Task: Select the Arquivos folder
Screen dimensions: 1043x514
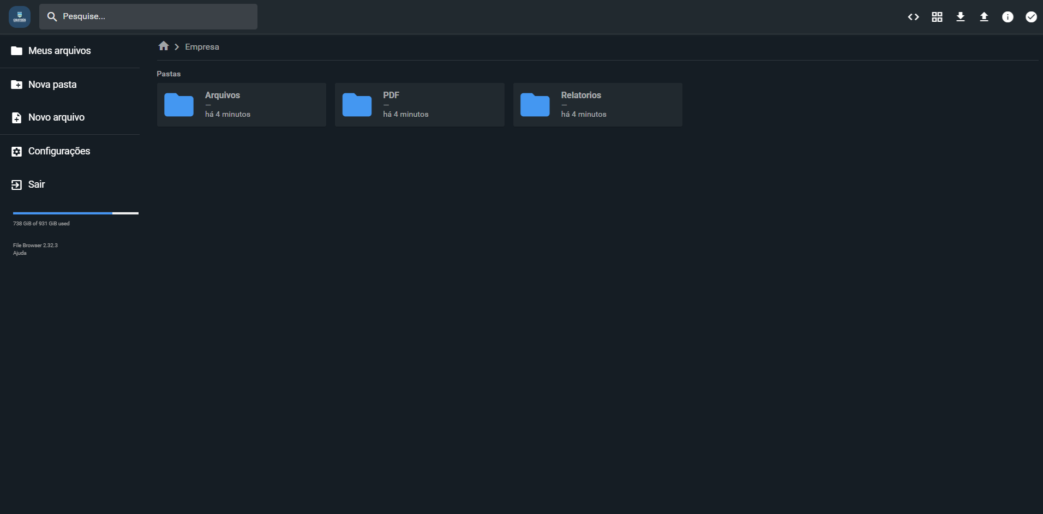Action: click(241, 105)
